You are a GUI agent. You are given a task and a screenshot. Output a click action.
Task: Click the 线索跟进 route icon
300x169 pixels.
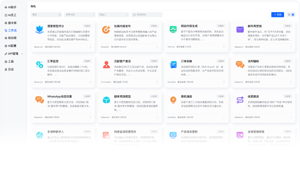pyautogui.click(x=240, y=100)
